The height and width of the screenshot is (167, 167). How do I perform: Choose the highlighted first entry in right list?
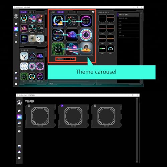coord(129,15)
